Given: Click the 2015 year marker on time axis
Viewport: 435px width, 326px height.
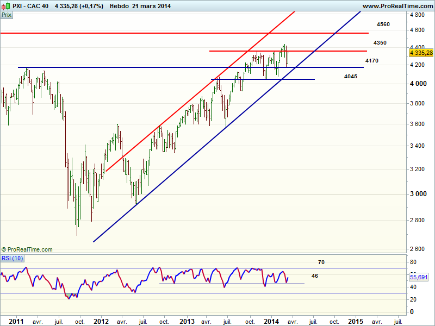Looking at the screenshot, I should coord(357,321).
